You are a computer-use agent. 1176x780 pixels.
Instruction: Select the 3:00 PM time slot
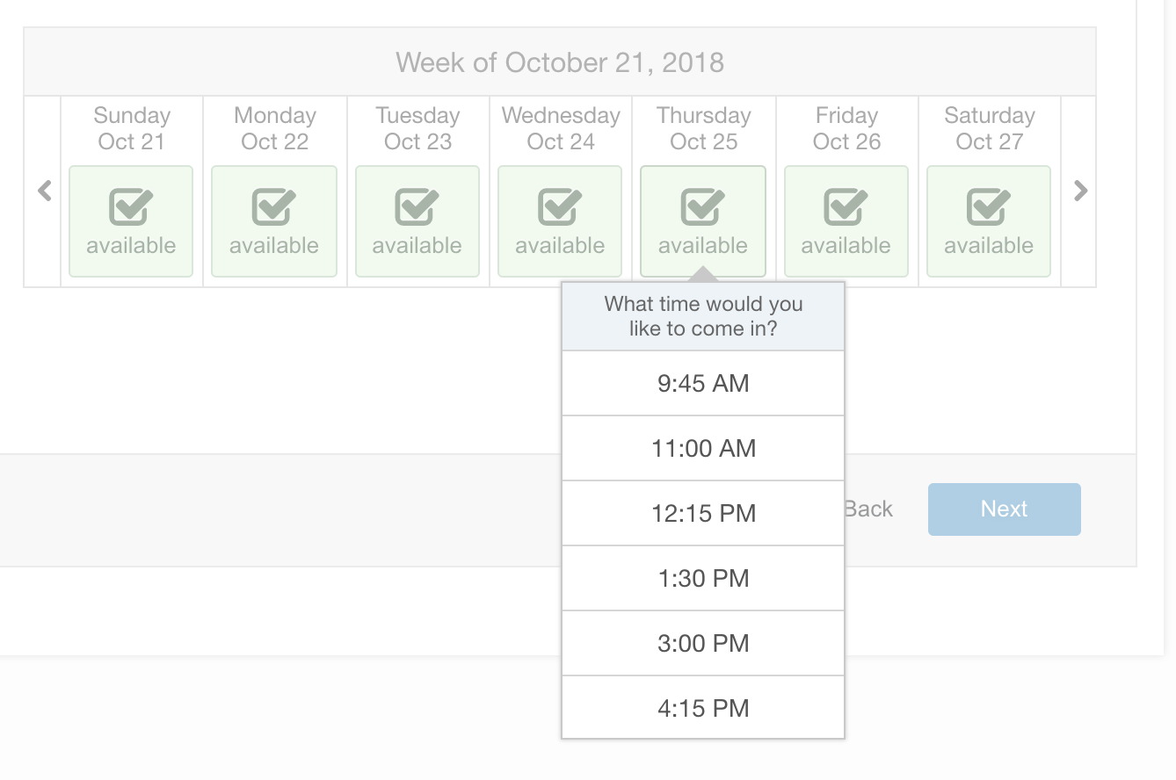[703, 643]
